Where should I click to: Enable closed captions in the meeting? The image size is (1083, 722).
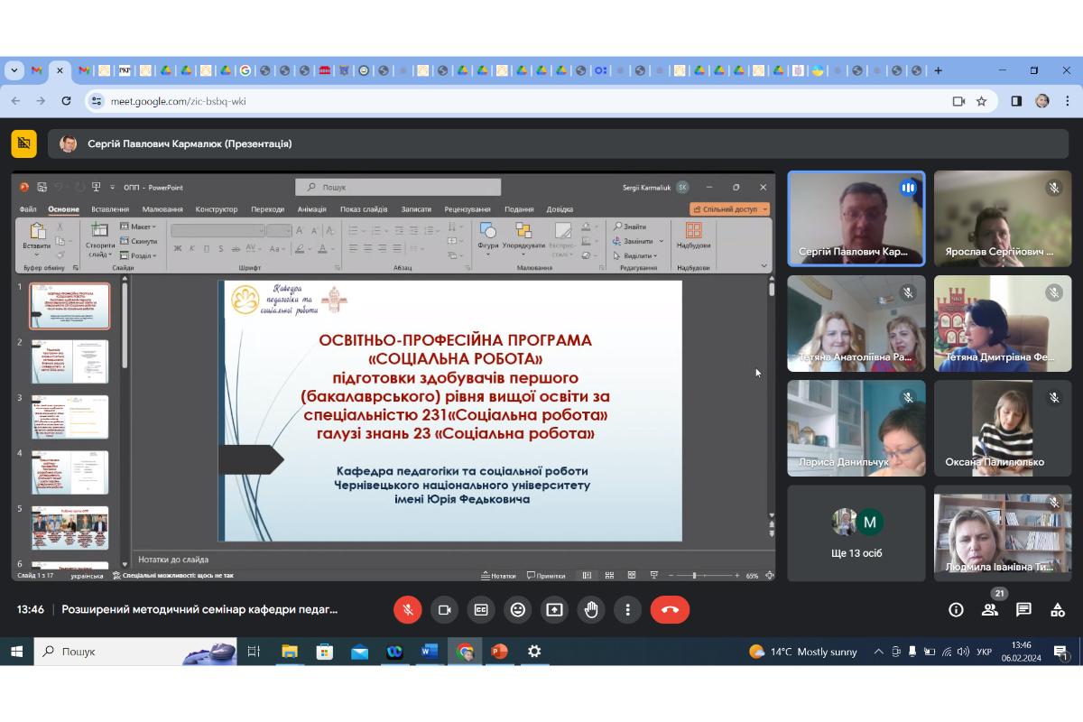point(481,610)
